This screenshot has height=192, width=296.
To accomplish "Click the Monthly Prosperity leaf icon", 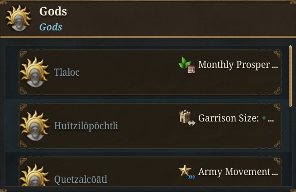I will pyautogui.click(x=185, y=63).
